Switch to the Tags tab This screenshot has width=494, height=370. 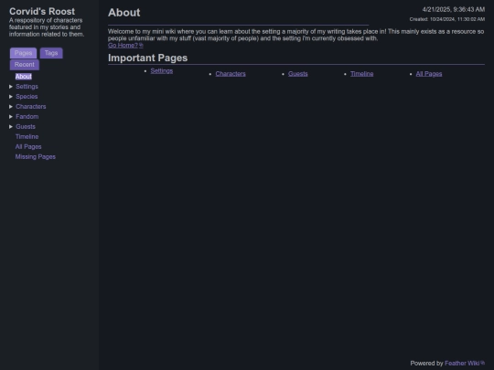pos(51,53)
